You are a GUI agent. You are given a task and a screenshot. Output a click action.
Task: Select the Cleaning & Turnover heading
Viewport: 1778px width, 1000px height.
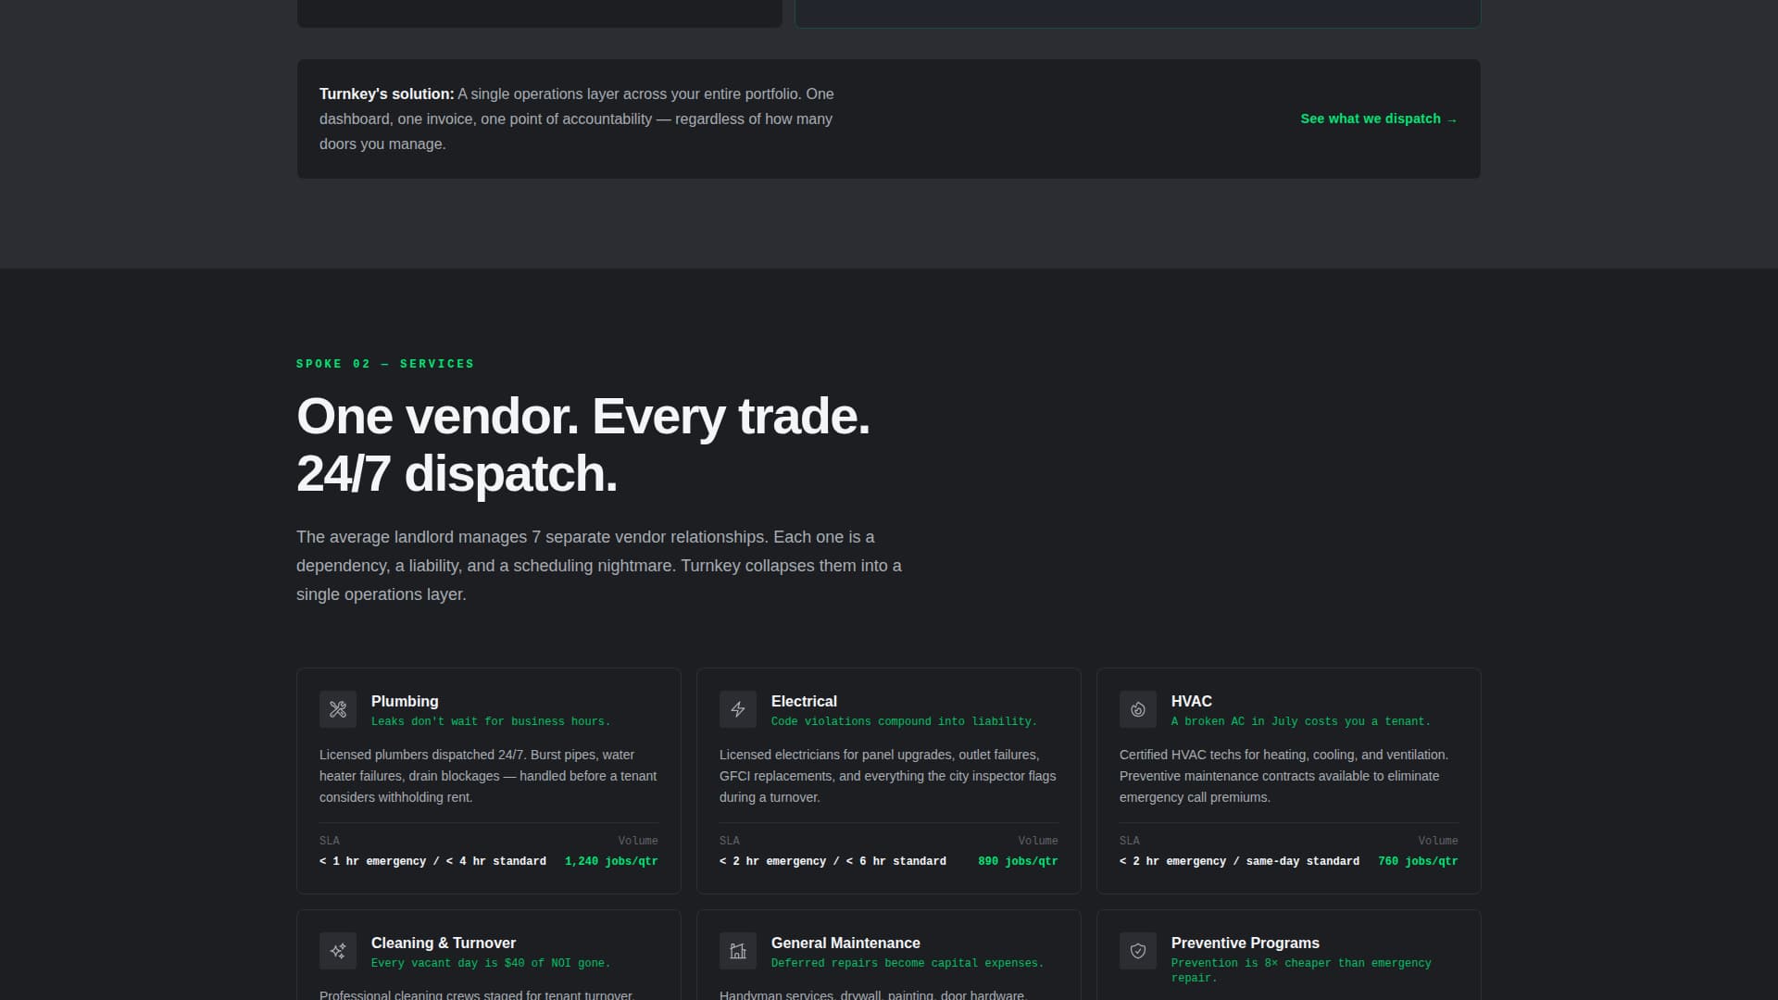[x=444, y=943]
